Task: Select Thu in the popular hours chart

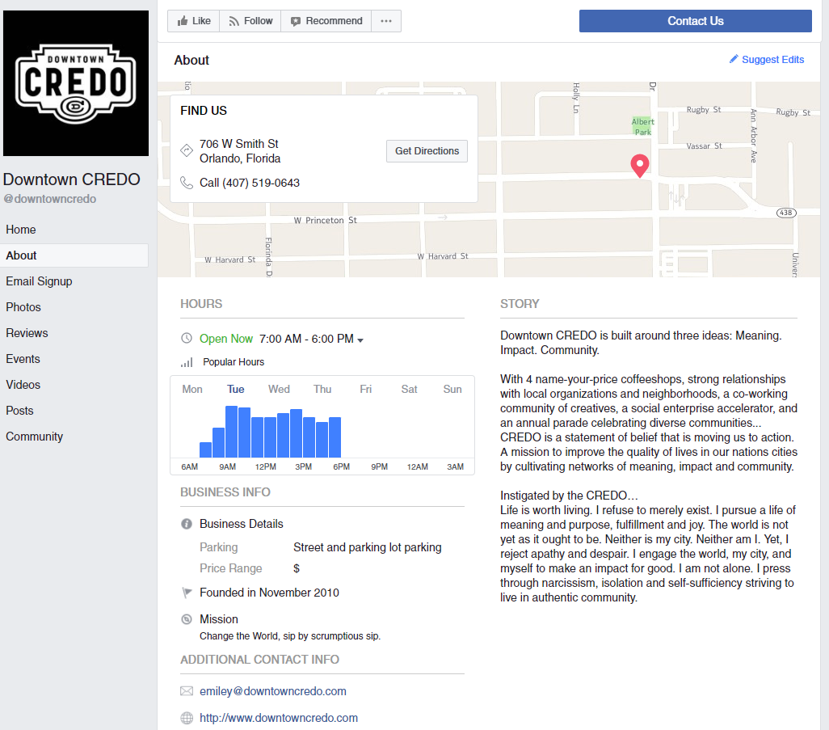Action: click(322, 390)
